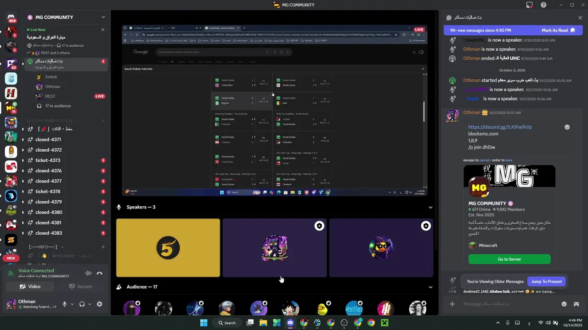Open the server with purple F icon, badge 22
The height and width of the screenshot is (330, 588).
pyautogui.click(x=11, y=63)
